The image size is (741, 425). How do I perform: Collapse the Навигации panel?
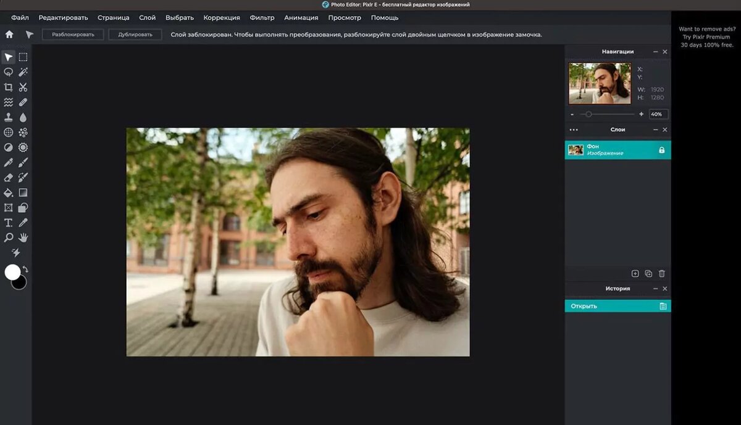pos(655,52)
